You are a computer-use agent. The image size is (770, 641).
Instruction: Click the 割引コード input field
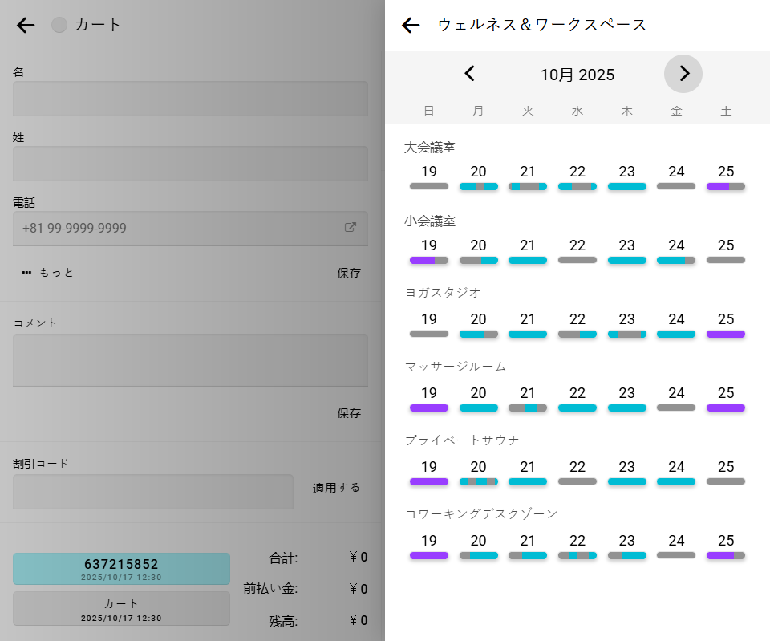tap(153, 492)
